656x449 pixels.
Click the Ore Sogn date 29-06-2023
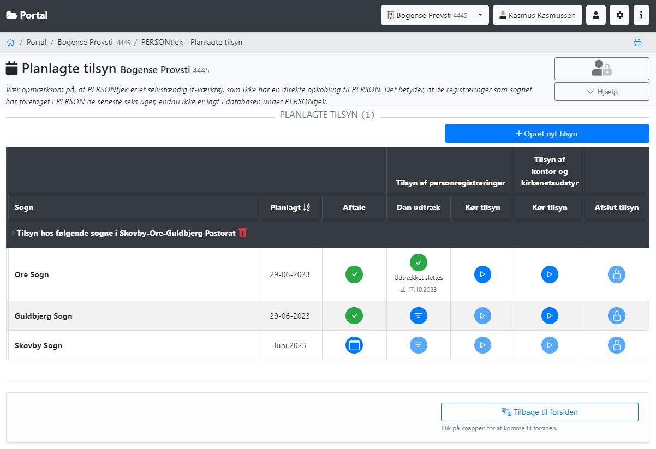[x=290, y=274]
